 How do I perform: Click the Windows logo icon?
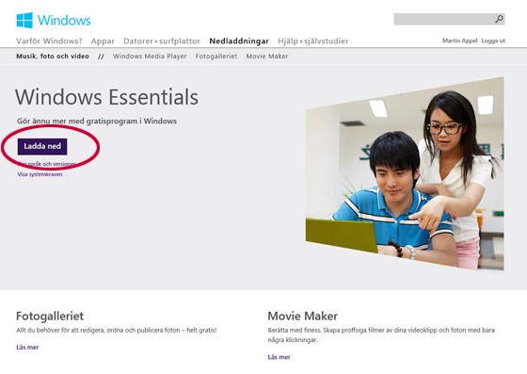24,20
